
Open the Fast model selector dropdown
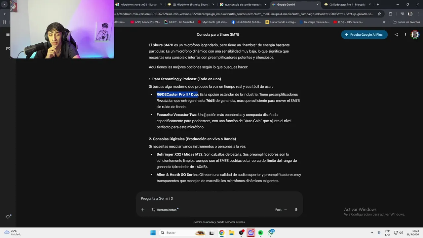(281, 210)
